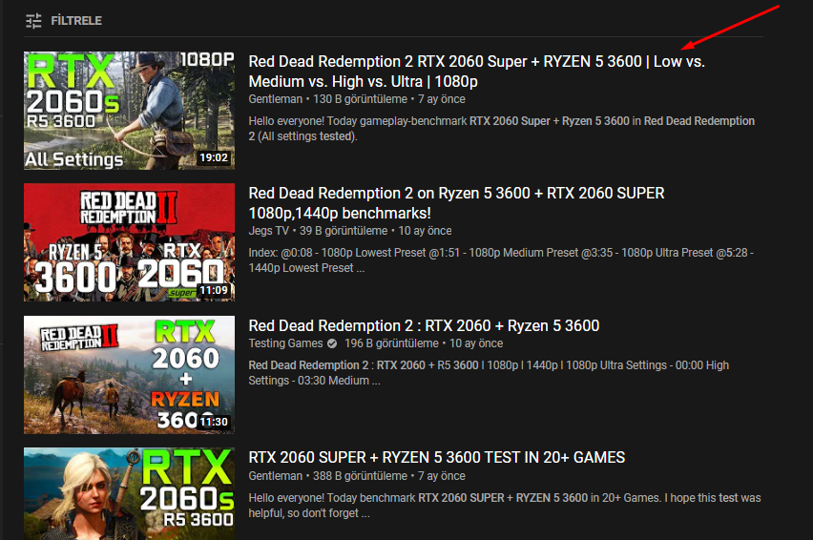This screenshot has height=540, width=813.
Task: Visit the Jegs TV channel
Action: 268,231
